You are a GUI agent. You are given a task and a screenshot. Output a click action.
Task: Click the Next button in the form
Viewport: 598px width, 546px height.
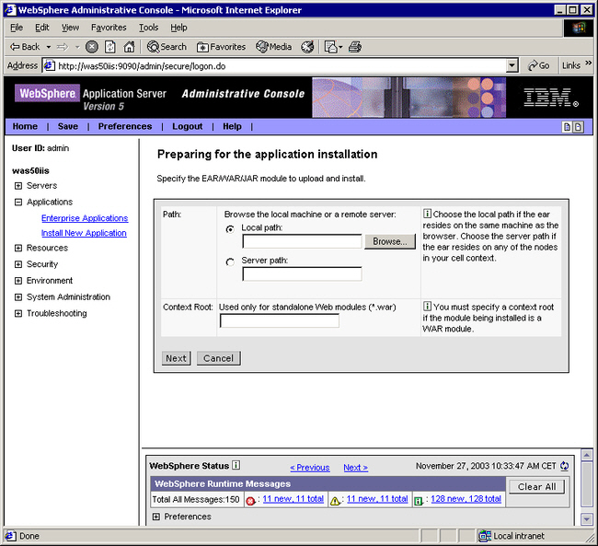[177, 358]
